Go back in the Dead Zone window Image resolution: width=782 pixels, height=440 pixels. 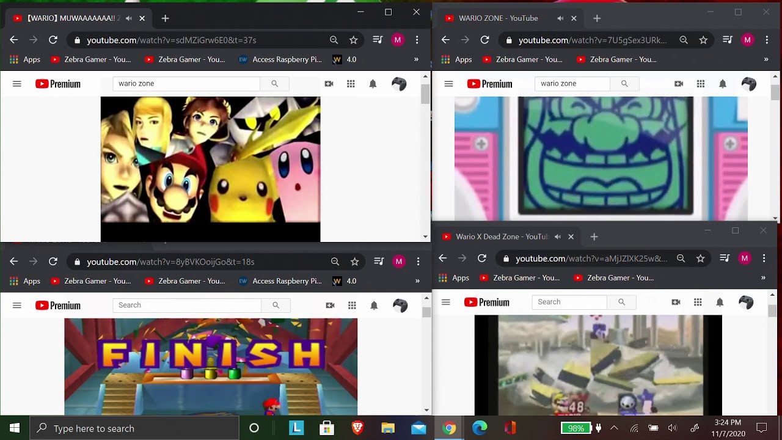click(x=442, y=258)
